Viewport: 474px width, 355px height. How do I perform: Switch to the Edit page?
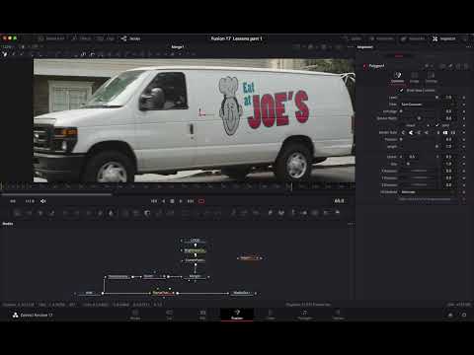tap(202, 315)
